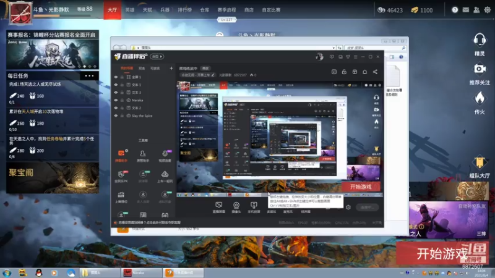This screenshot has height=278, width=495.
Task: Open the 视频连麦 tool
Action: click(x=165, y=156)
